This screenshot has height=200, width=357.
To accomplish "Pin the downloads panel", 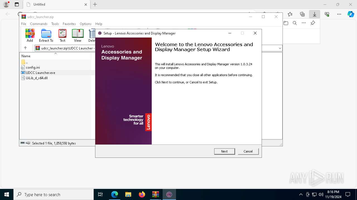I will click(x=313, y=23).
